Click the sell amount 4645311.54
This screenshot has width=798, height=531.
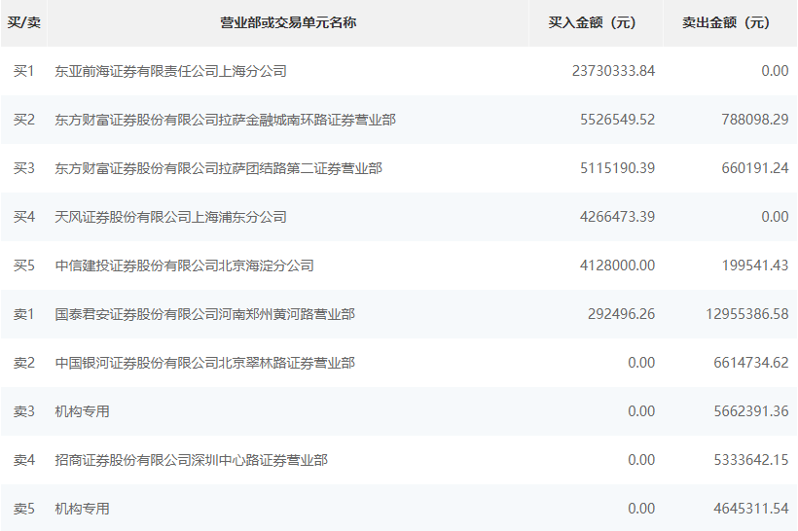click(x=751, y=509)
